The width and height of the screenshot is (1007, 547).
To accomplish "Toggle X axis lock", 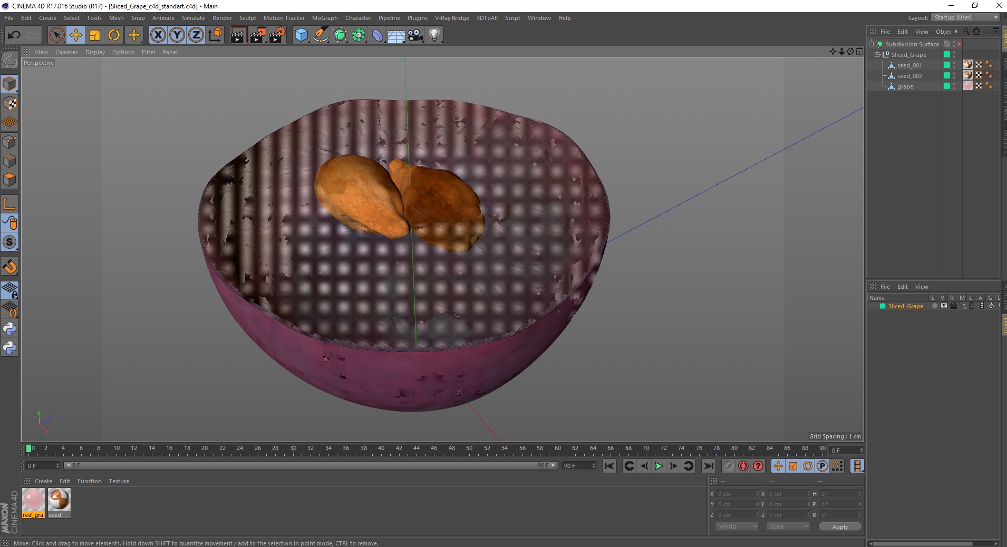I will click(158, 35).
